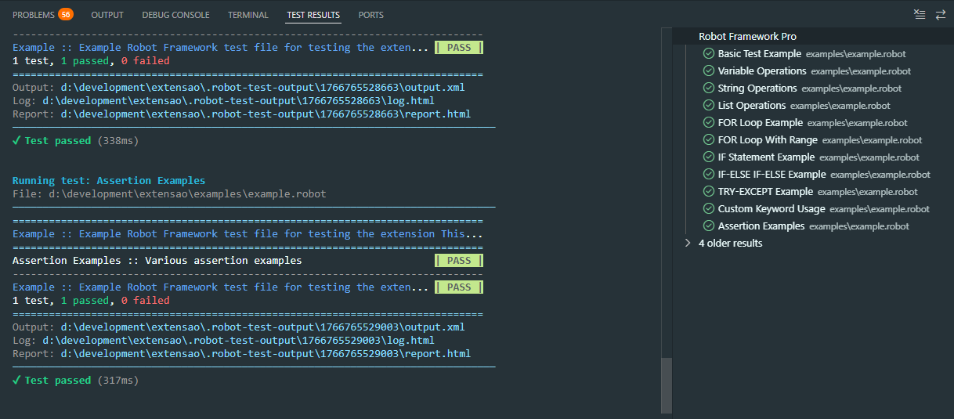Open report.html link for run 1766765528663
The image size is (954, 419).
click(266, 114)
